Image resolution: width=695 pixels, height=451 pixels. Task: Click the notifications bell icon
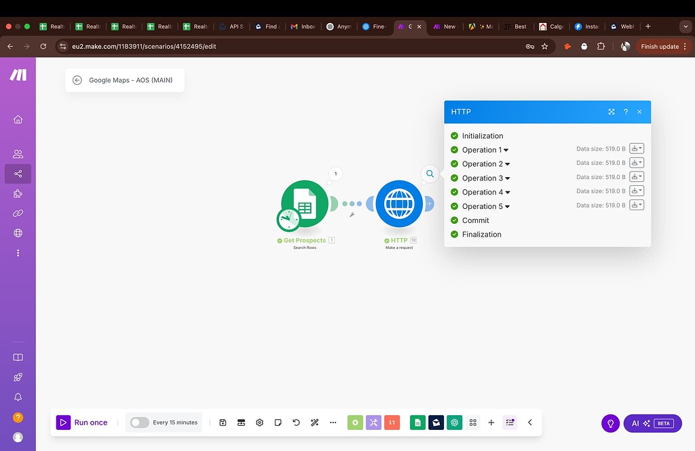(x=18, y=397)
